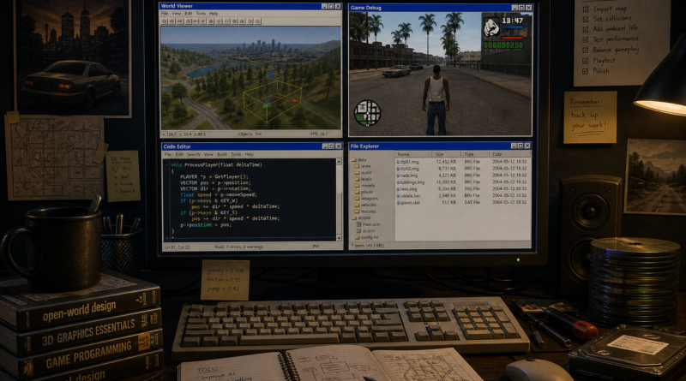
Task: Click the weapons folder icon
Action: (357, 199)
